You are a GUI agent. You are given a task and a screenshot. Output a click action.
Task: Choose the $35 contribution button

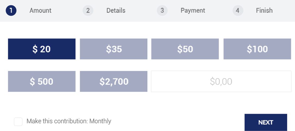coord(113,49)
